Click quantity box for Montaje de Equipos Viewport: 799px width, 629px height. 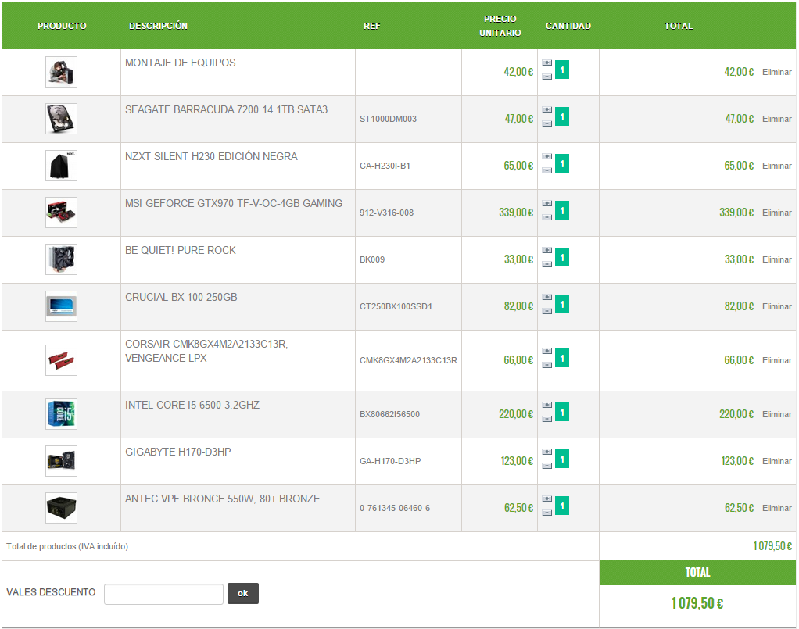tap(562, 70)
